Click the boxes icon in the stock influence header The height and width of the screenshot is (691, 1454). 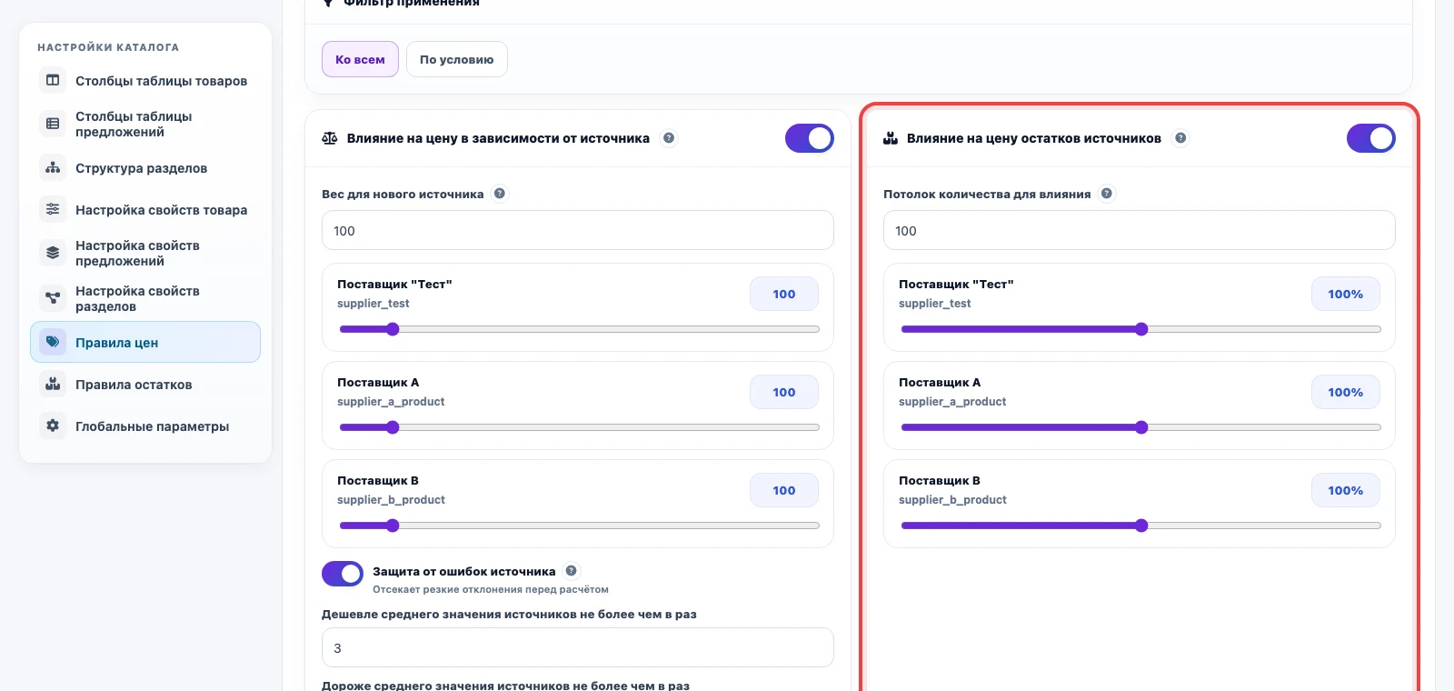coord(891,138)
